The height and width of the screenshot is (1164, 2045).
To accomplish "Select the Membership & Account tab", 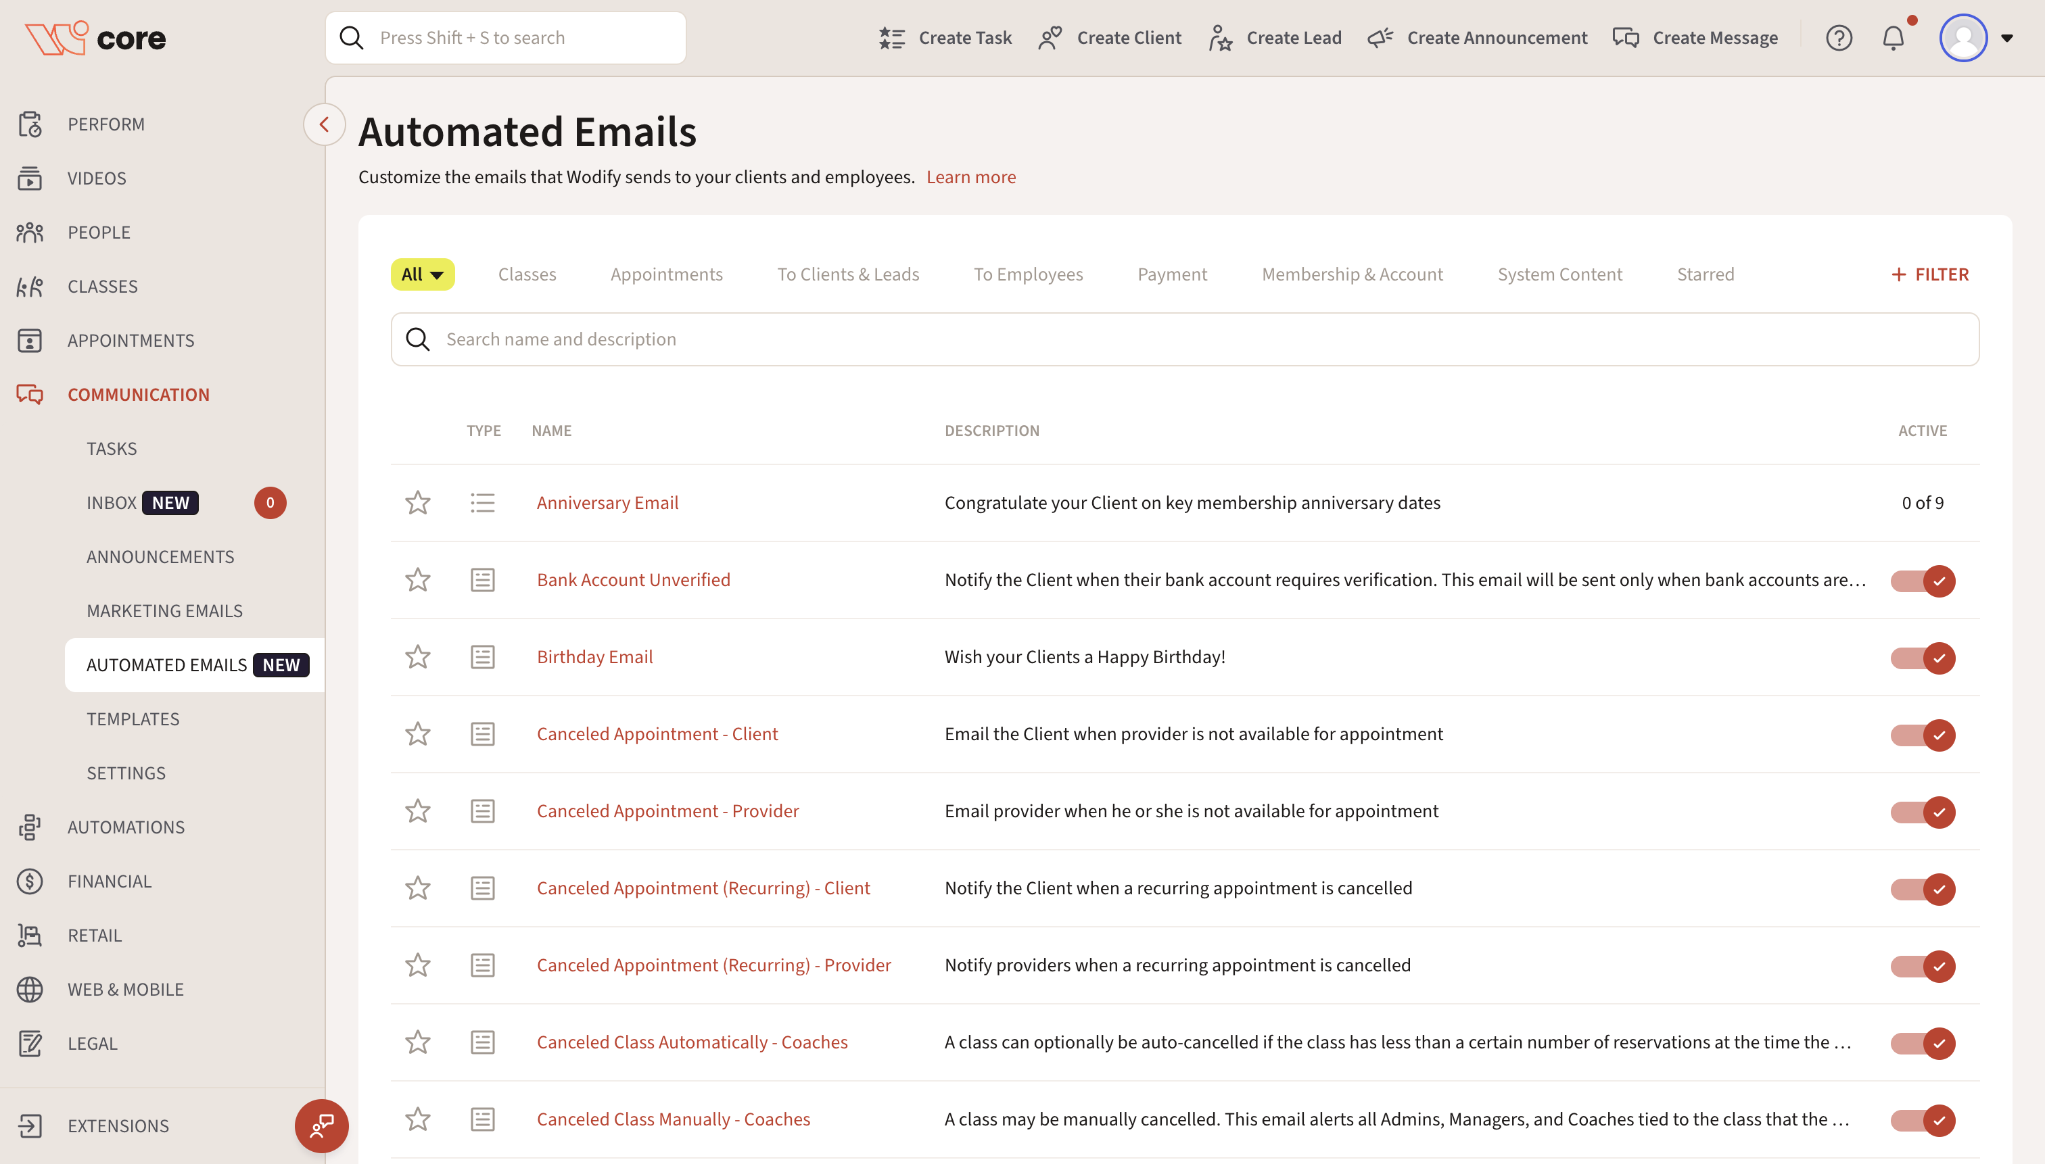I will (x=1352, y=274).
